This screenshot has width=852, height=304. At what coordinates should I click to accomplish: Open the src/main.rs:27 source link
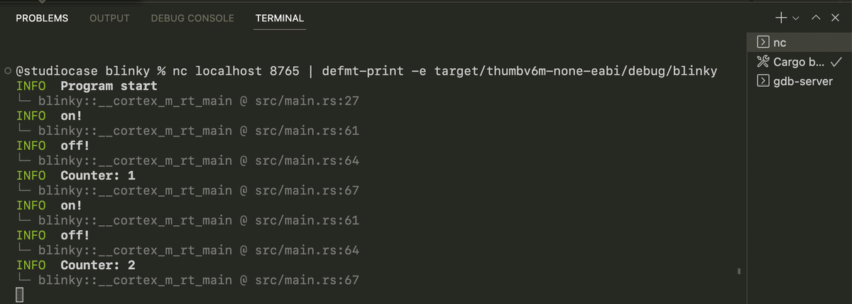click(307, 101)
